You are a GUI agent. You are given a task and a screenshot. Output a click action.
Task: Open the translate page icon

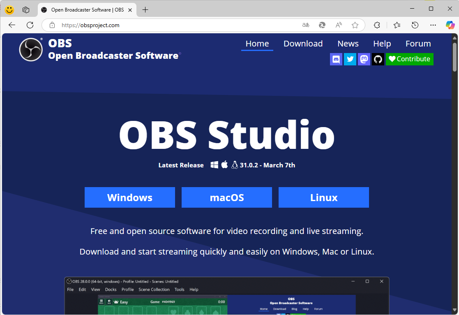coord(306,25)
